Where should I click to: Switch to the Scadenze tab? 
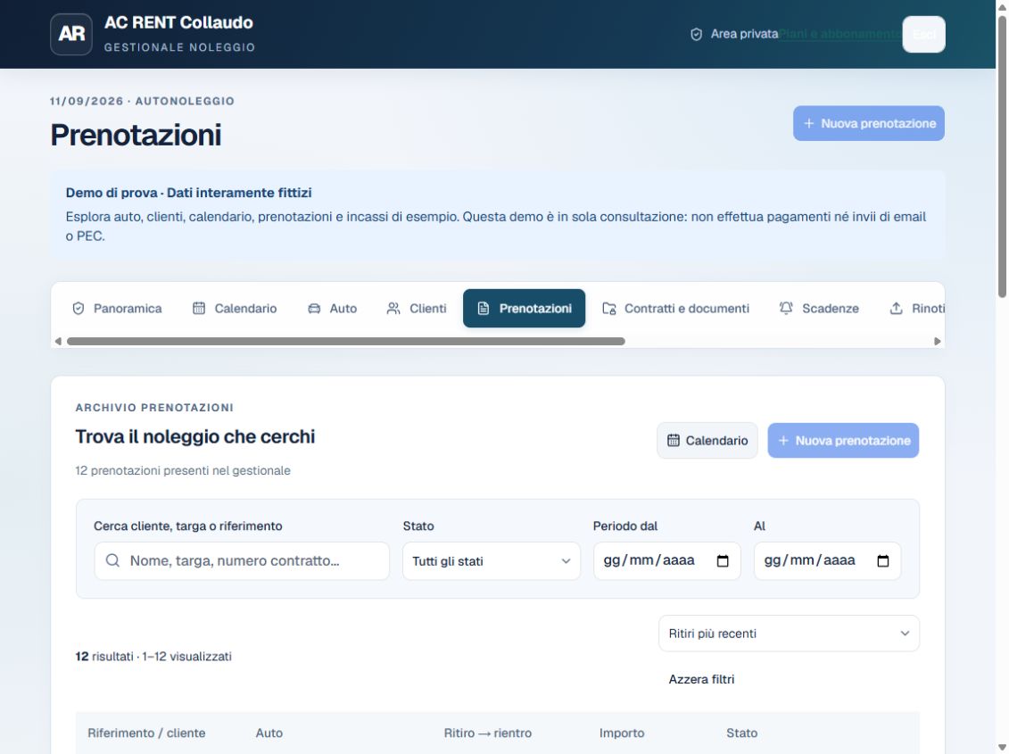(x=819, y=309)
